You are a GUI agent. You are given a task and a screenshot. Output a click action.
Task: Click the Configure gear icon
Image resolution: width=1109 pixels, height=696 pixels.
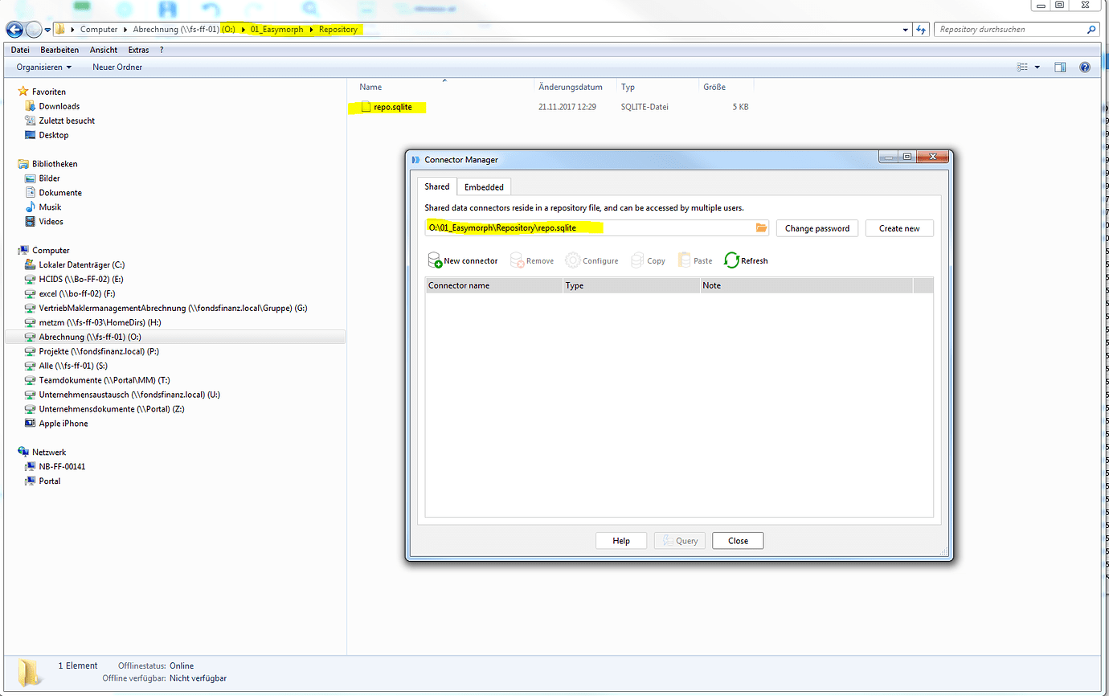click(572, 260)
